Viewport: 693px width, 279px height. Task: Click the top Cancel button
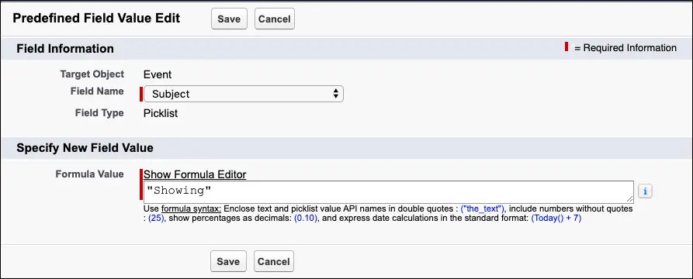pos(275,19)
